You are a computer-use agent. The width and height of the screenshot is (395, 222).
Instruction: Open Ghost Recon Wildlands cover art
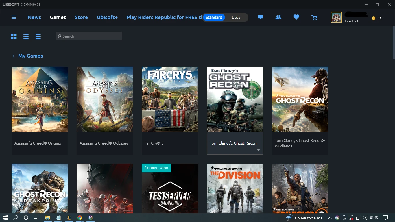[300, 99]
